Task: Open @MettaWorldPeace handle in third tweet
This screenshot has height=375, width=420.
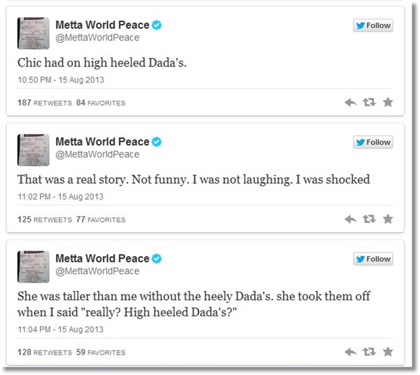Action: (x=97, y=271)
